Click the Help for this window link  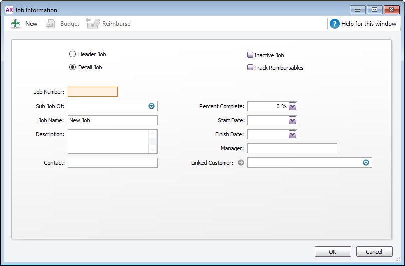pos(369,24)
